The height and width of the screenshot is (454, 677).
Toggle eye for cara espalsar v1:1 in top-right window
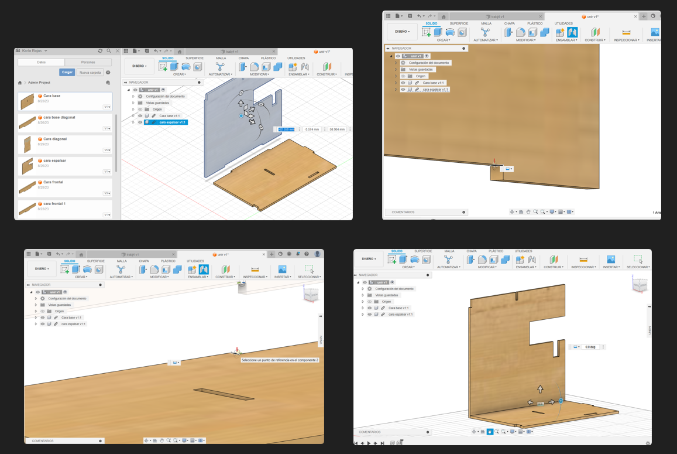click(x=403, y=90)
